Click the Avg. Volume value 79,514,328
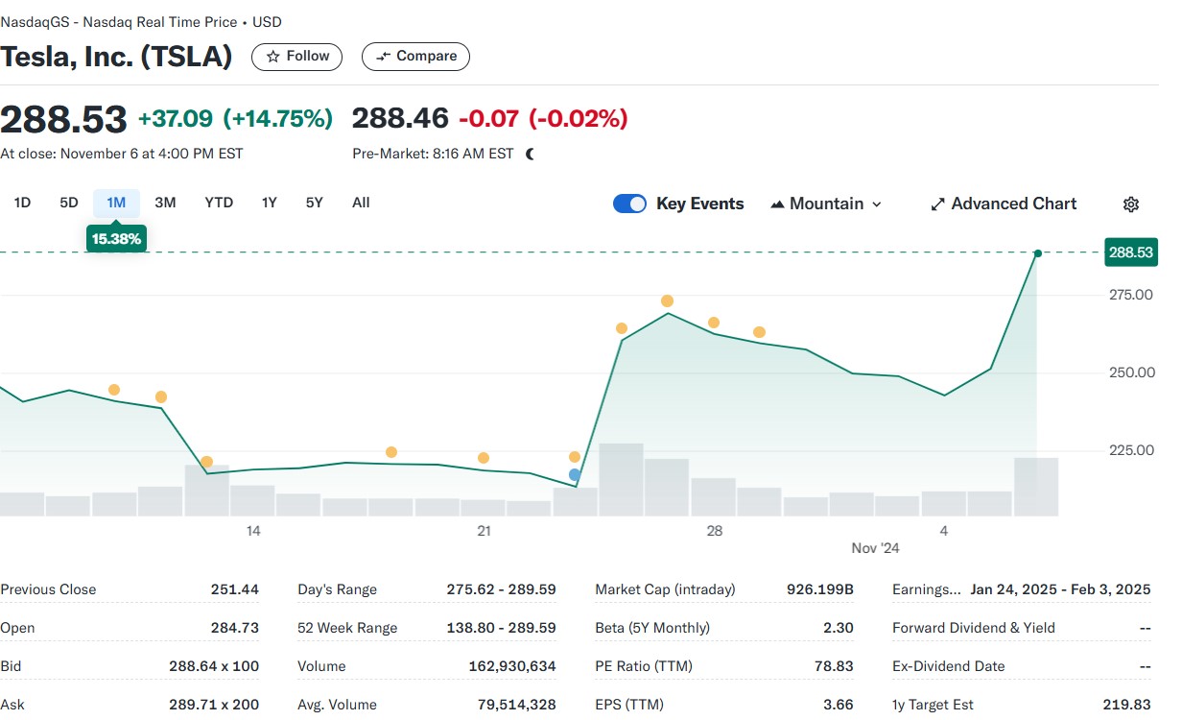The image size is (1182, 720). tap(517, 705)
